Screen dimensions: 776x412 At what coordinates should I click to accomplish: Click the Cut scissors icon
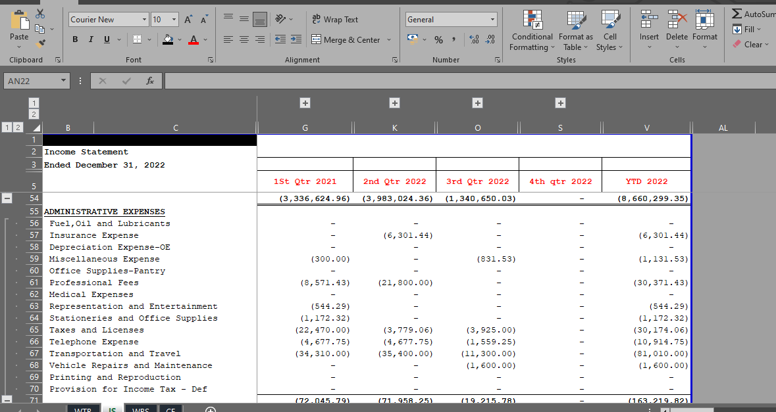pyautogui.click(x=40, y=14)
